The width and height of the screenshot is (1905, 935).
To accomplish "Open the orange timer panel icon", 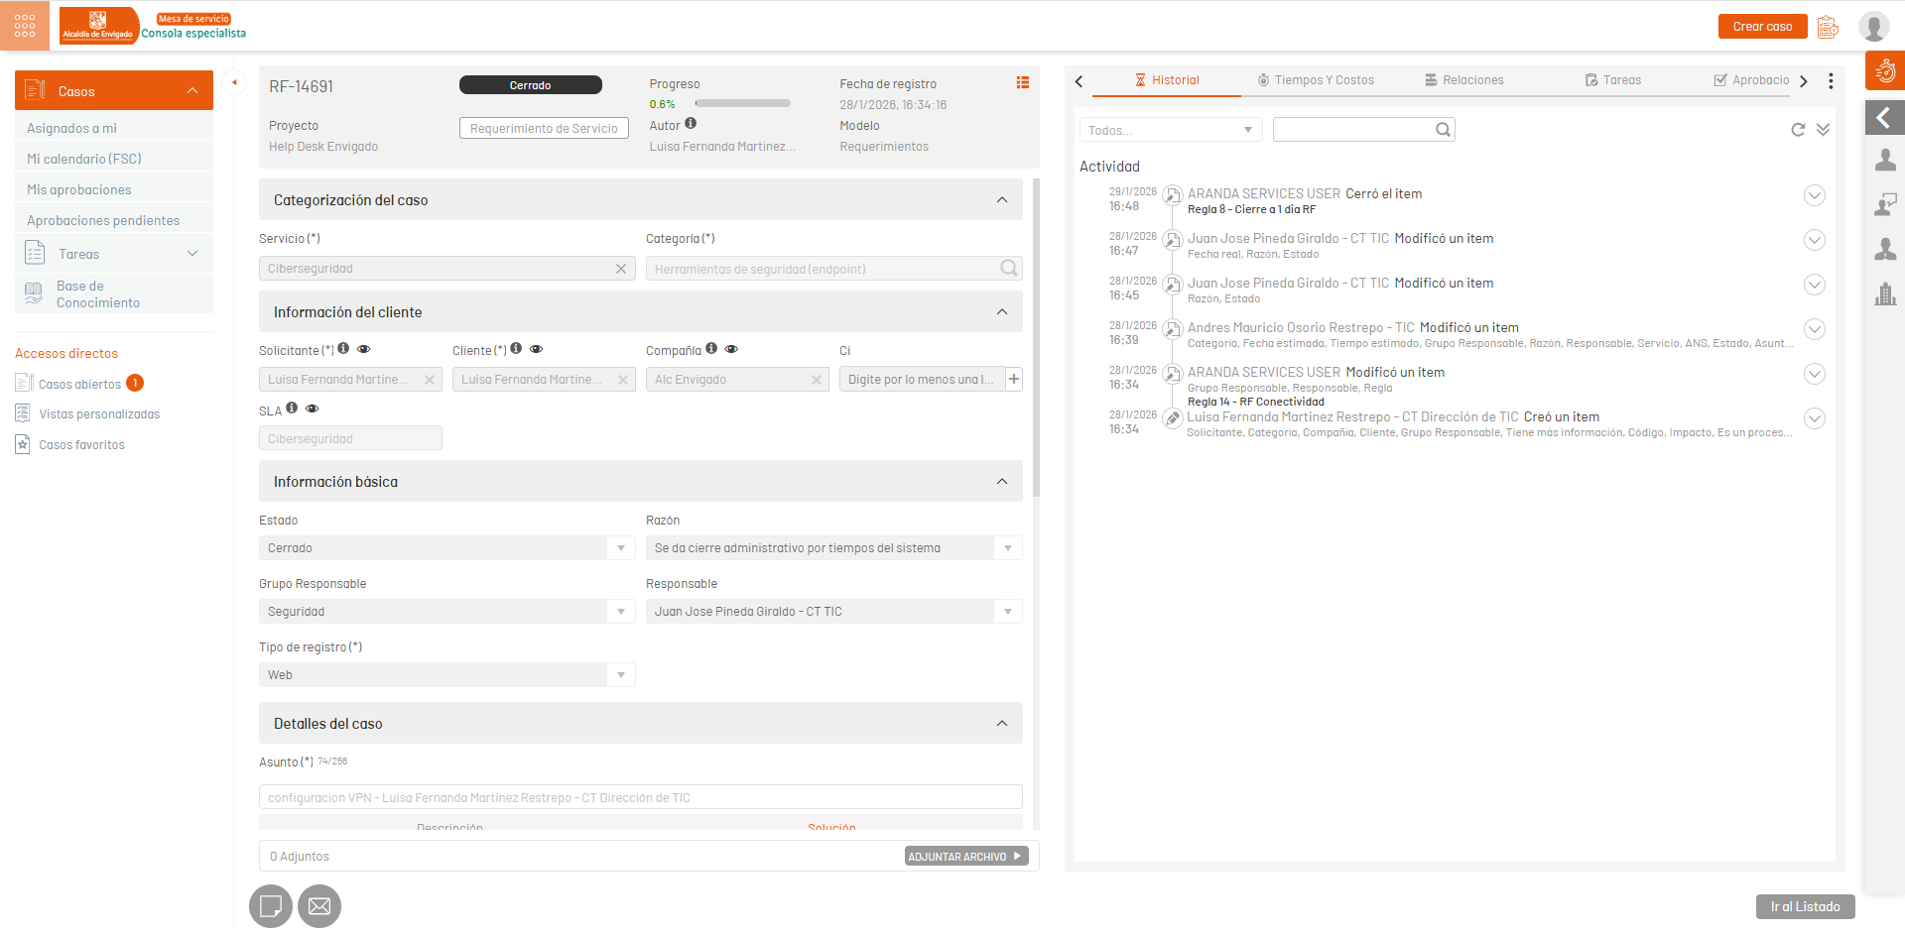I will tap(1885, 71).
